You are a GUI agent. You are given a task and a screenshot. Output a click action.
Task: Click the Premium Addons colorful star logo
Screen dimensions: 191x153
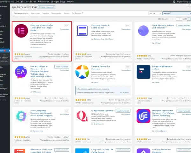point(82,72)
